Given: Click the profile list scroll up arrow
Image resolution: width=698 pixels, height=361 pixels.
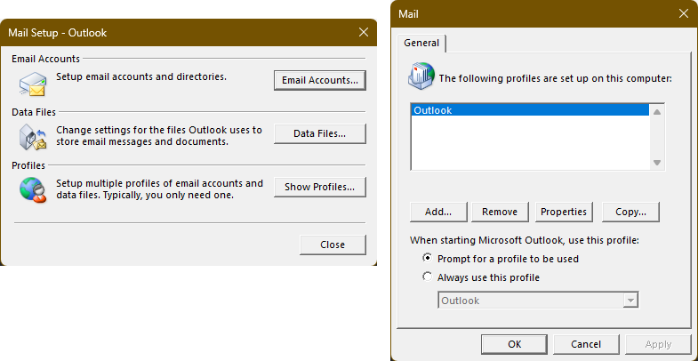Looking at the screenshot, I should (x=656, y=112).
